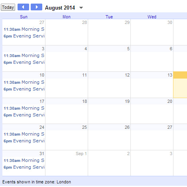
Task: Go to the next month with the right arrow
Action: coord(36,7)
